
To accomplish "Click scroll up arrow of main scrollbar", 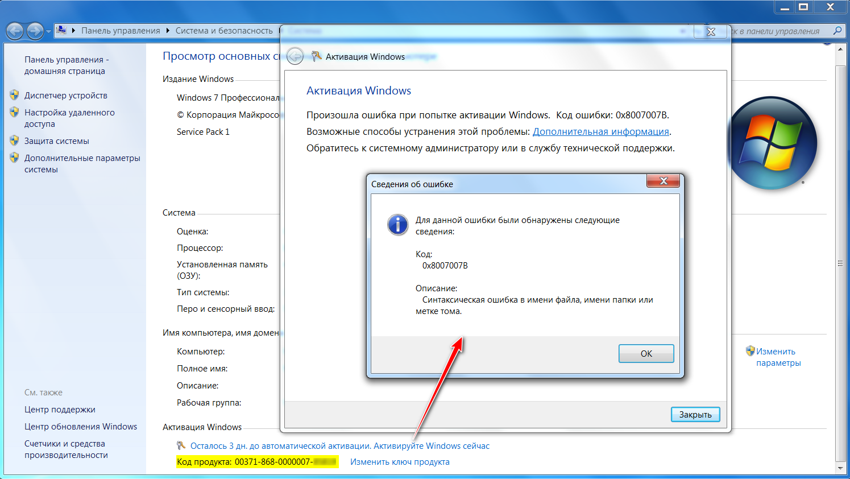I will 840,49.
